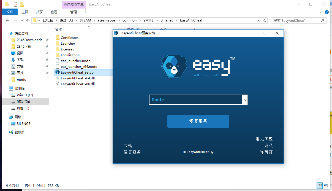The image size is (332, 191).
Task: Sort by the 名称 column header
Action: 58,29
